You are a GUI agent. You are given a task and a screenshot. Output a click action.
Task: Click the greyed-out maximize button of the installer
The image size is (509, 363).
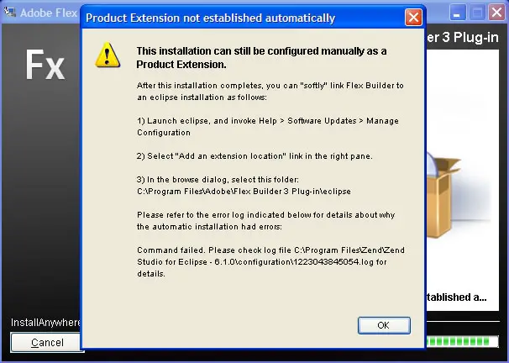478,13
